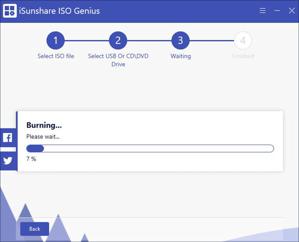This screenshot has height=242, width=299.
Task: Click the "Please wait..." message
Action: 43,137
